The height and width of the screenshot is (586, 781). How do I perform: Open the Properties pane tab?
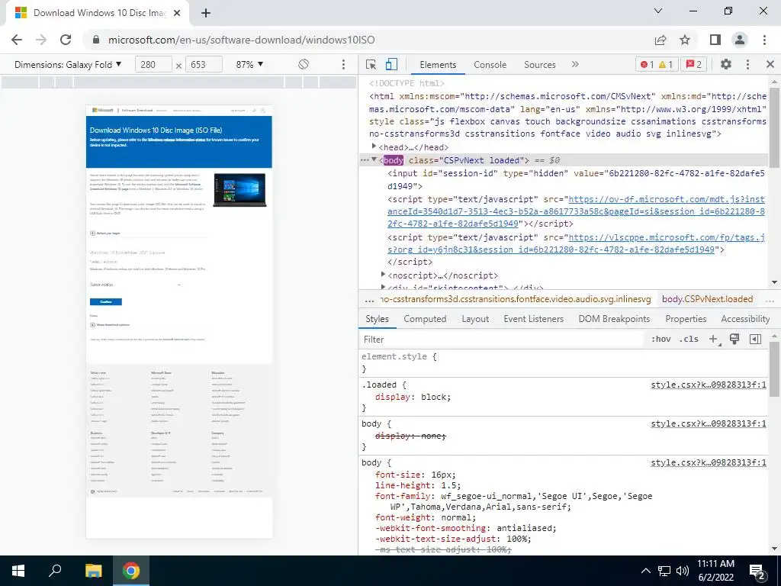pos(686,319)
